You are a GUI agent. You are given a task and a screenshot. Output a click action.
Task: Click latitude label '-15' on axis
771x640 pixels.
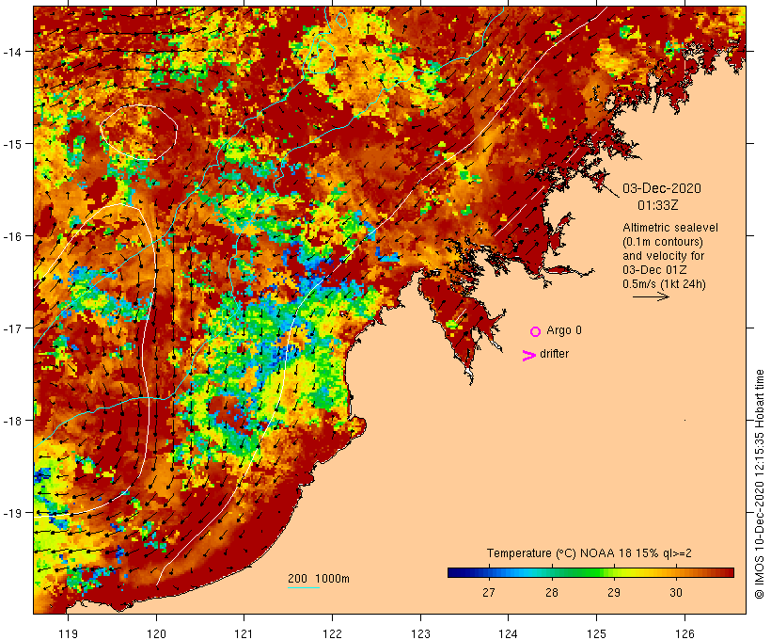click(12, 144)
